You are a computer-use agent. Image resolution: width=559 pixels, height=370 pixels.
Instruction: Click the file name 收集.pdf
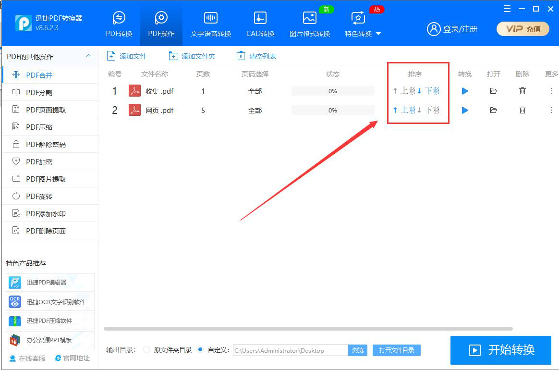(159, 91)
